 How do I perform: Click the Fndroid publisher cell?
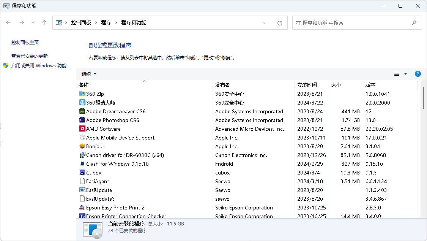coord(224,164)
